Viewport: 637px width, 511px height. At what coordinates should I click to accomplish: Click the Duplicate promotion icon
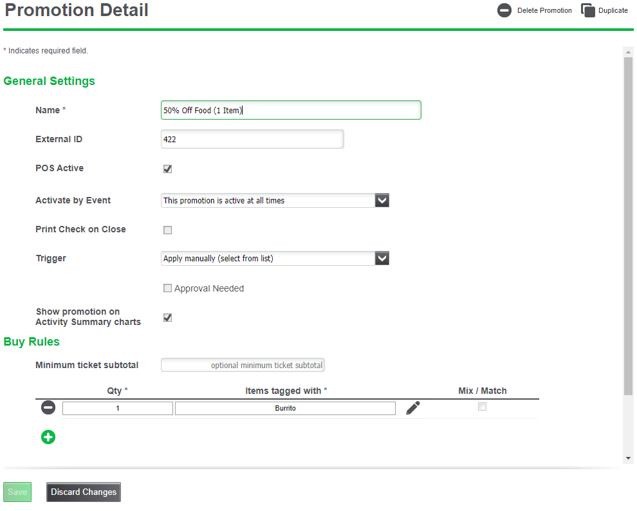pyautogui.click(x=588, y=10)
